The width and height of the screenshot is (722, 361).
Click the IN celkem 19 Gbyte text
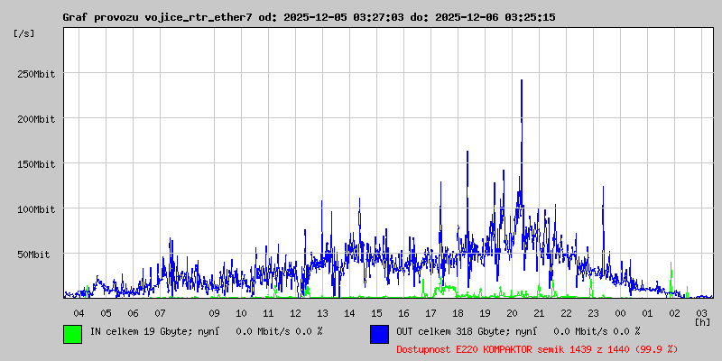tap(139, 331)
